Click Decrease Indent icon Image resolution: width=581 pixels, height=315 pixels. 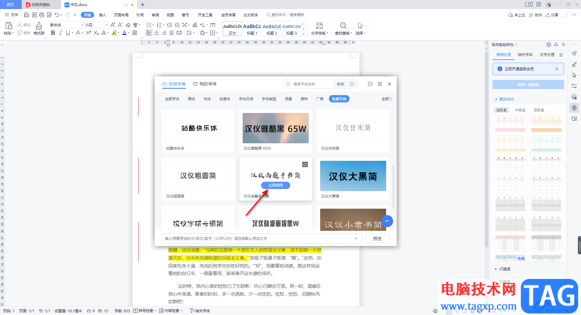[x=169, y=25]
